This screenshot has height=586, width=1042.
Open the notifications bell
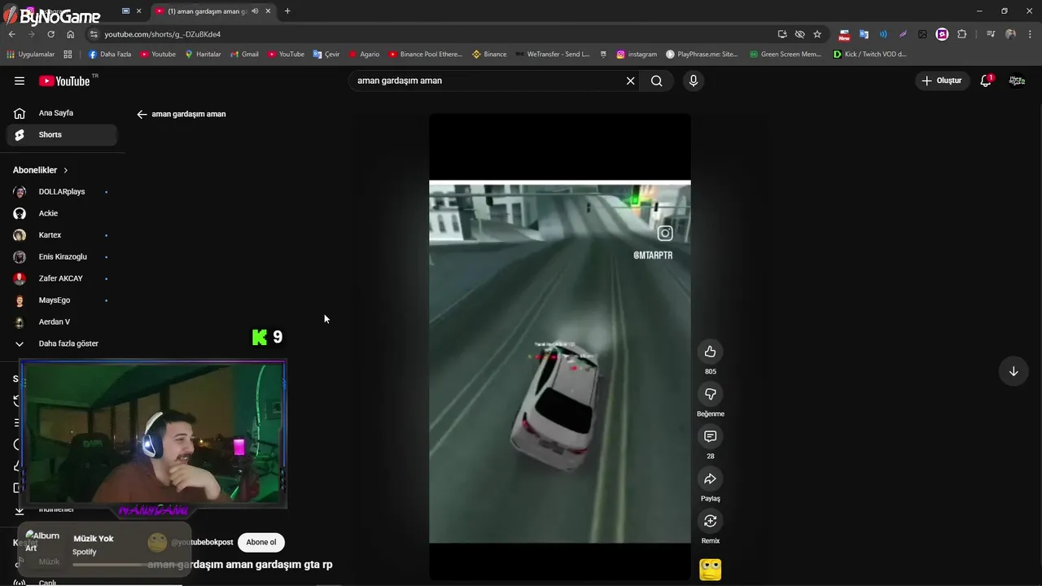click(986, 81)
